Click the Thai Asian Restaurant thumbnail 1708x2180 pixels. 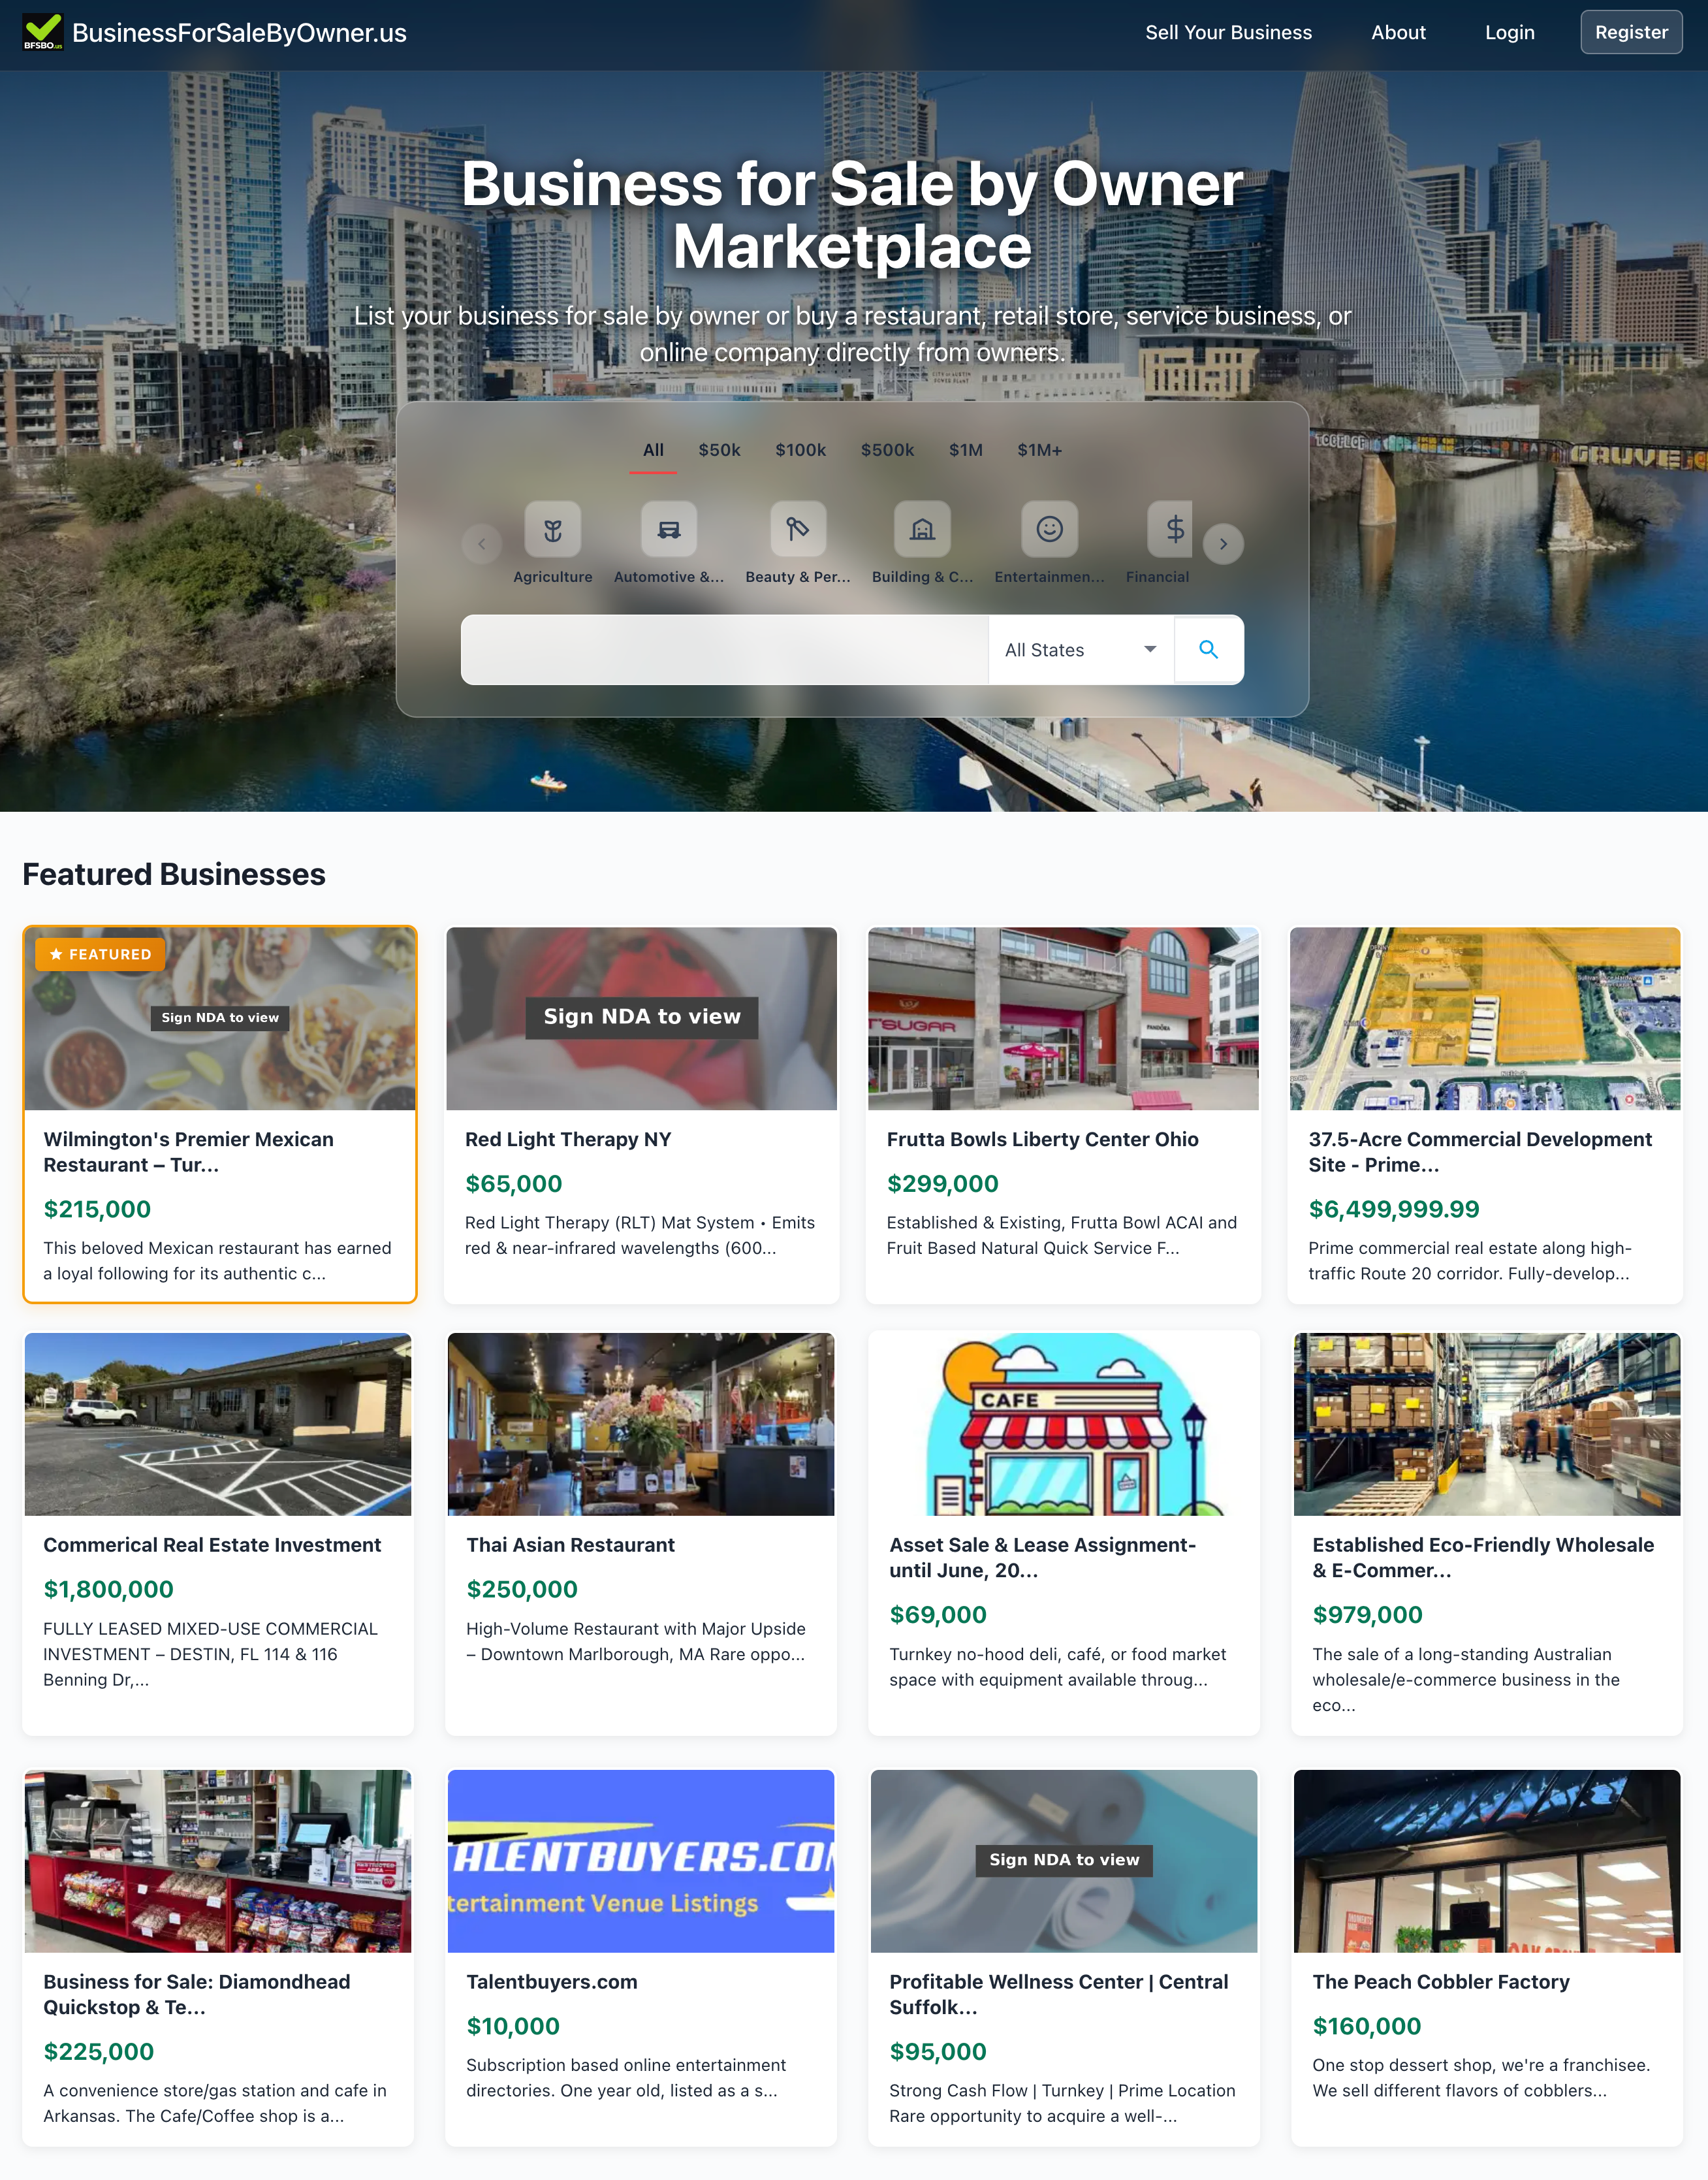[x=640, y=1424]
